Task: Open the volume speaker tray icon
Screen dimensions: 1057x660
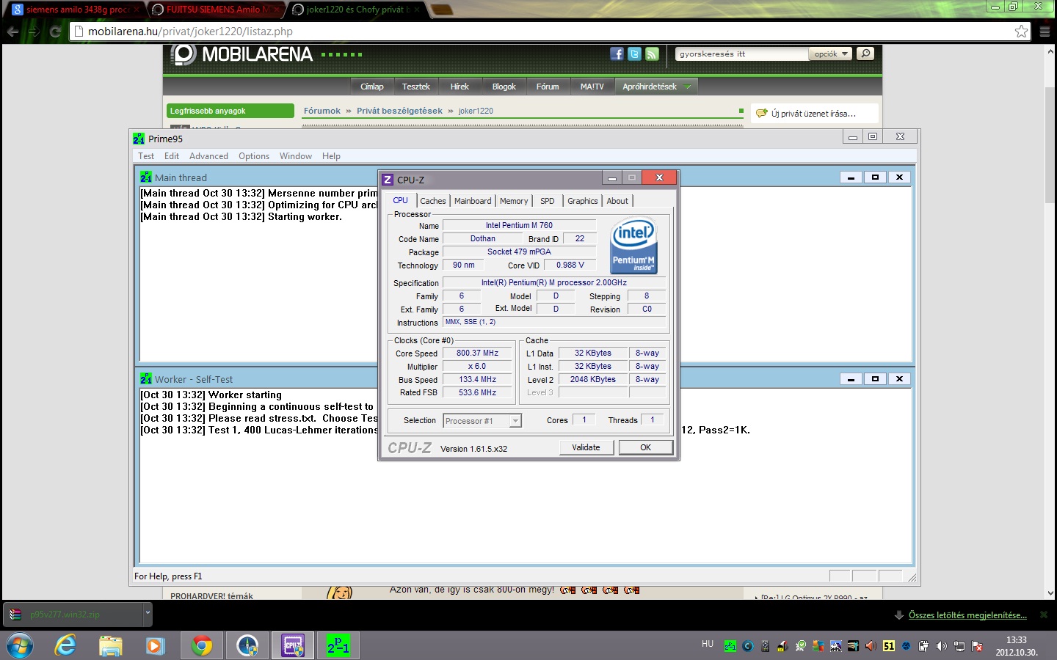Action: point(942,646)
